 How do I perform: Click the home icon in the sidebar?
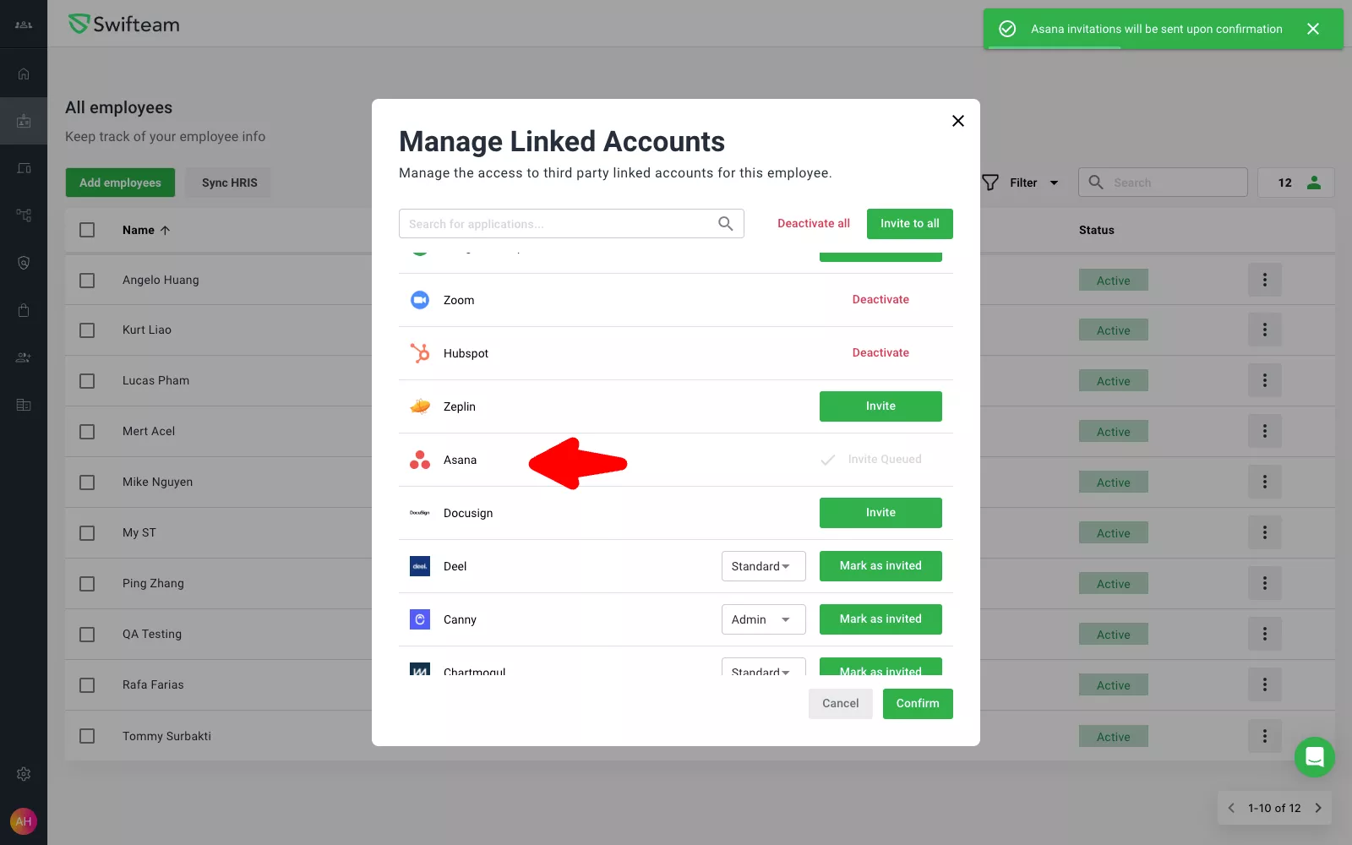click(24, 74)
